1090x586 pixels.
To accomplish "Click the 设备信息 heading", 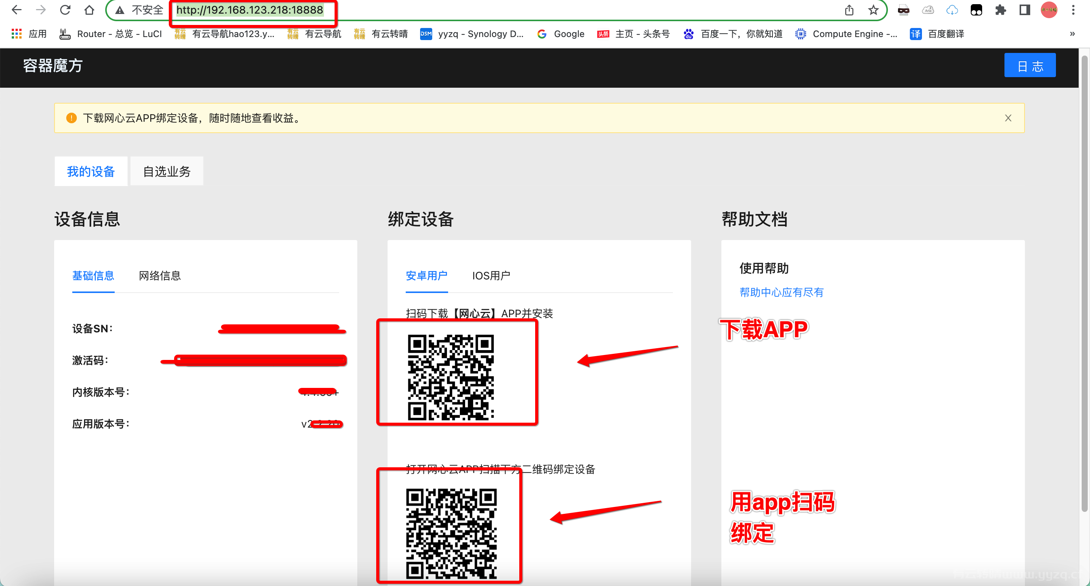I will pos(87,219).
